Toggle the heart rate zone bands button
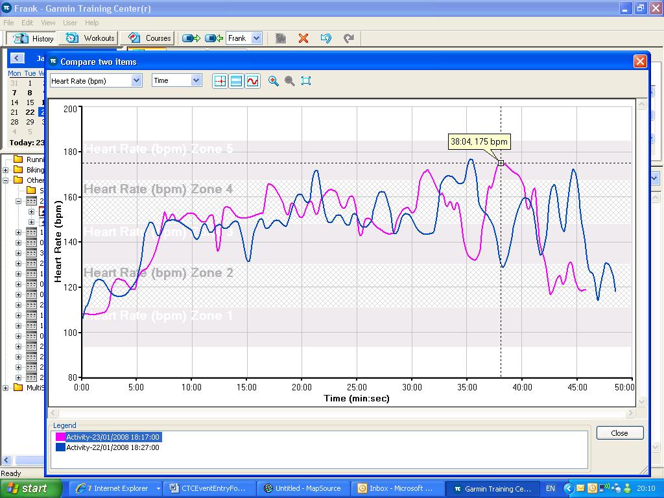Screen dimensions: 664x498 (237, 81)
